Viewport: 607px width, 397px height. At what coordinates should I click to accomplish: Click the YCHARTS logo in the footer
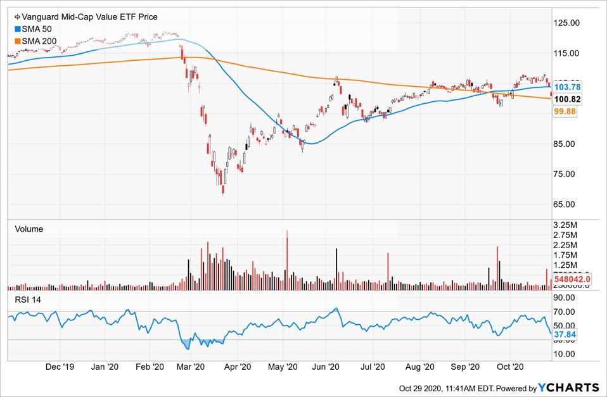(570, 388)
